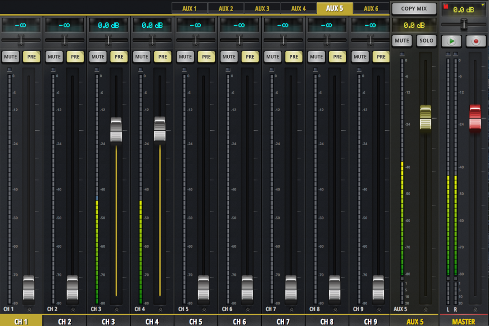The height and width of the screenshot is (326, 489).
Task: Switch to the AUX 4 tab
Action: click(298, 9)
